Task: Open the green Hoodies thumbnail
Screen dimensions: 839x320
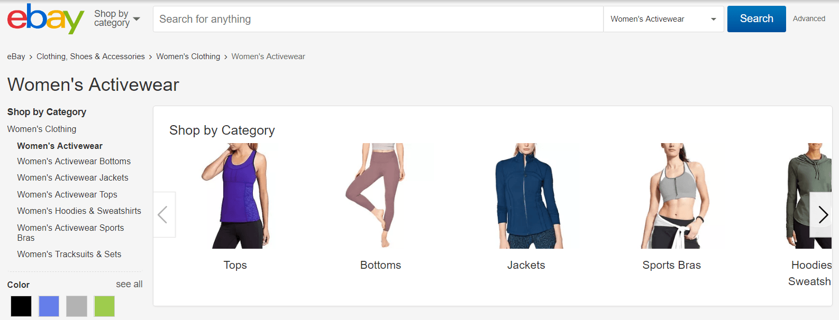Action: (809, 196)
